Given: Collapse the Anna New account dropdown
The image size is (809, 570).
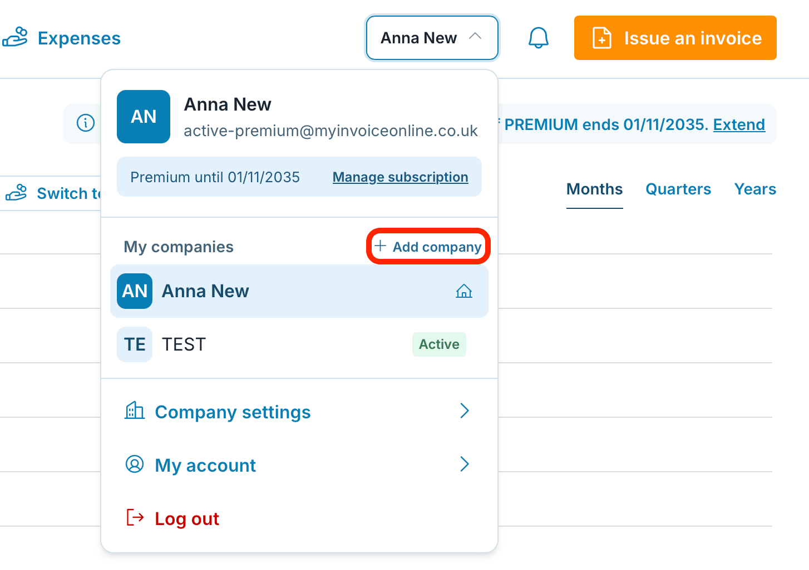Looking at the screenshot, I should click(432, 38).
